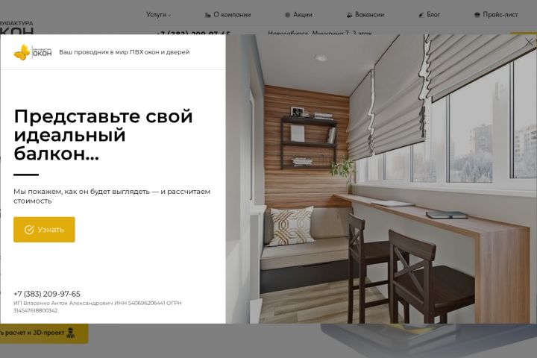Image resolution: width=537 pixels, height=358 pixels.
Task: Click the worker icon on the 3D-проект button
Action: pos(71,333)
